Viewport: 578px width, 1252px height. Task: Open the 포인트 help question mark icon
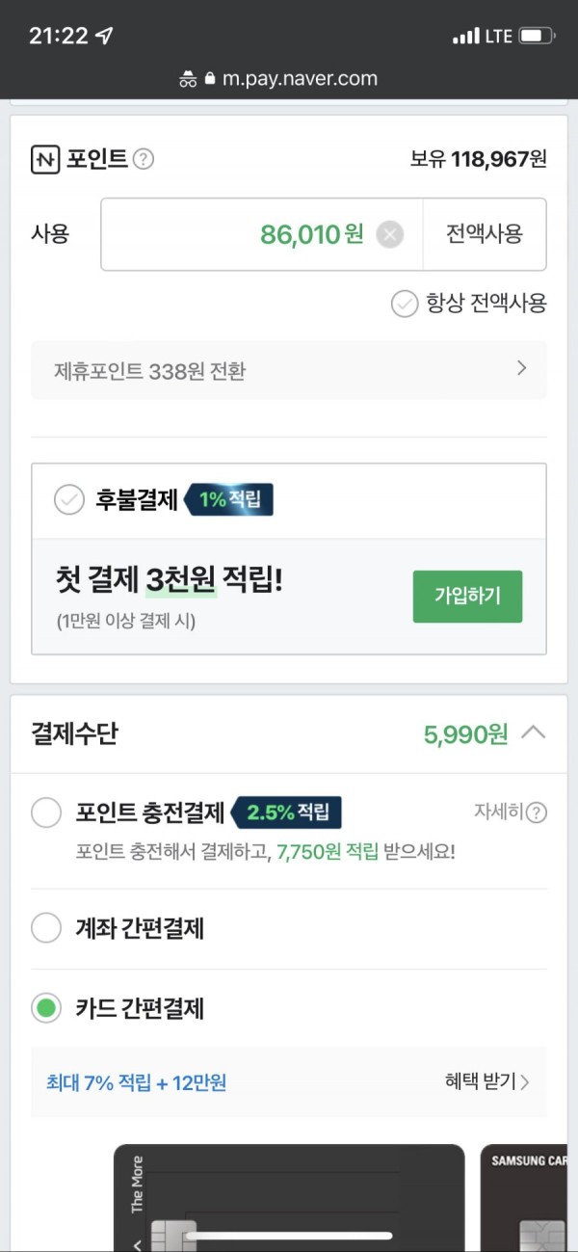[144, 159]
